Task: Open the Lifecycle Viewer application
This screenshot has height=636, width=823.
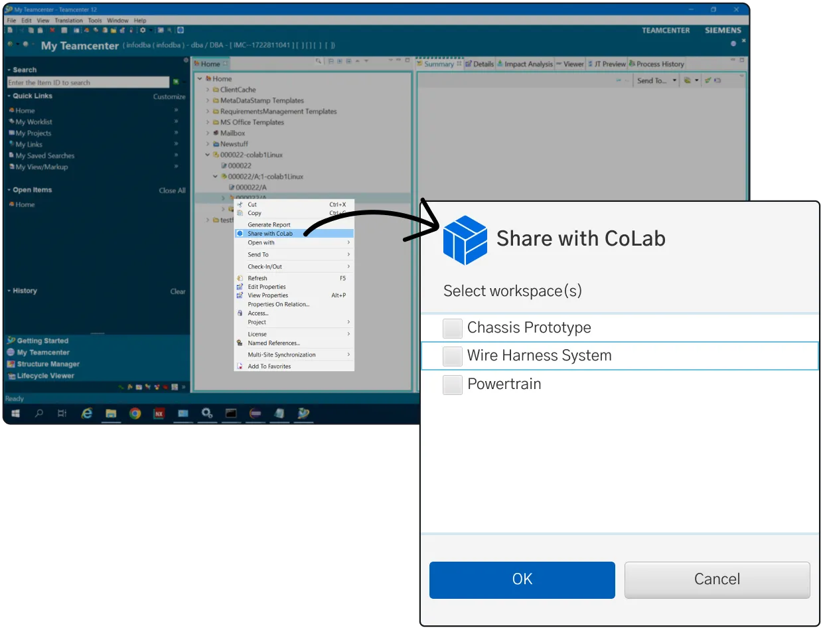Action: pos(45,376)
